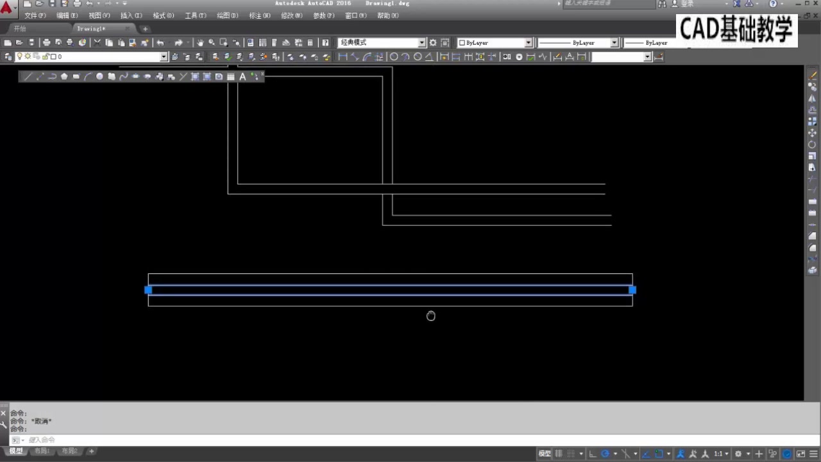
Task: Toggle snap mode in status bar
Action: (x=571, y=453)
